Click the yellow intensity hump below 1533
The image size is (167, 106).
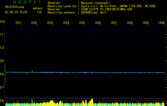tap(52, 103)
